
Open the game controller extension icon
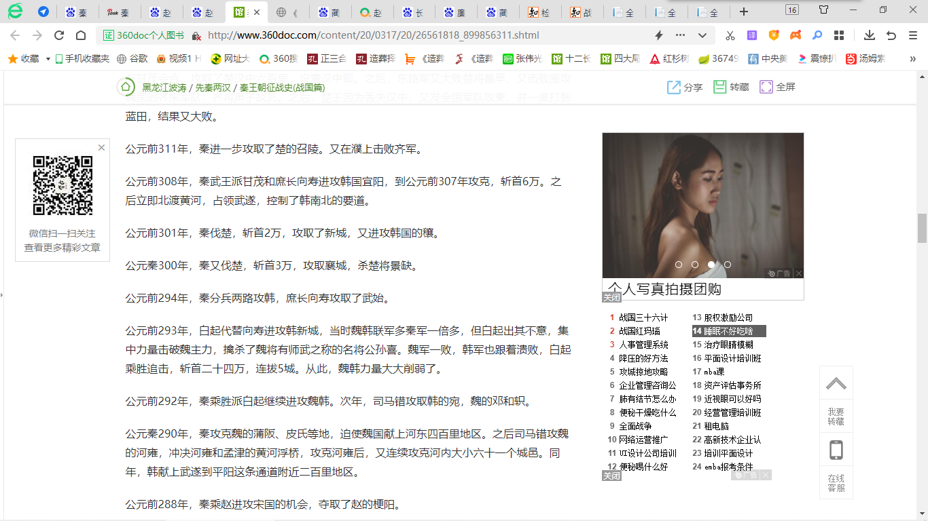tap(796, 35)
